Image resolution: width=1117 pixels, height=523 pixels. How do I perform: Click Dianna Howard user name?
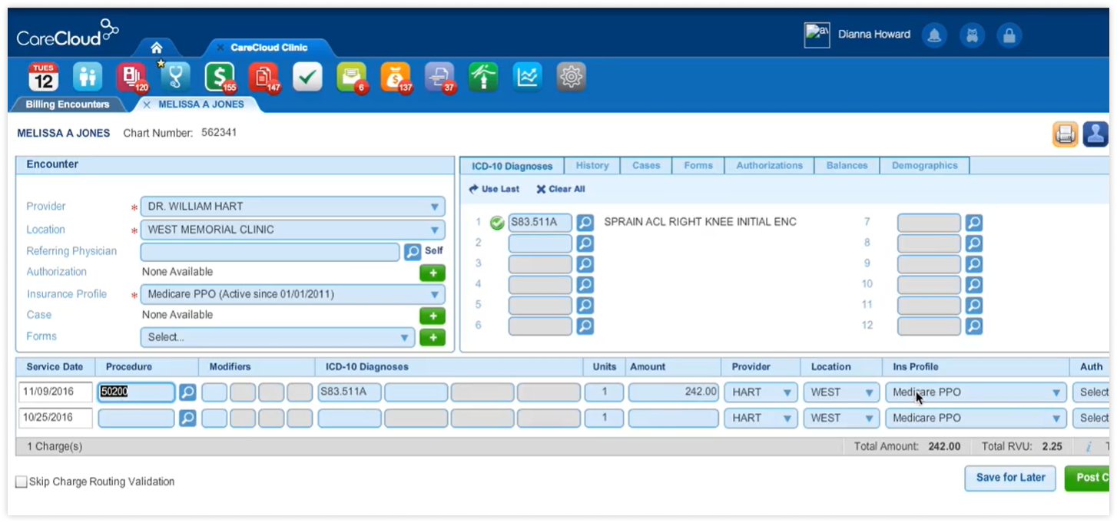874,35
